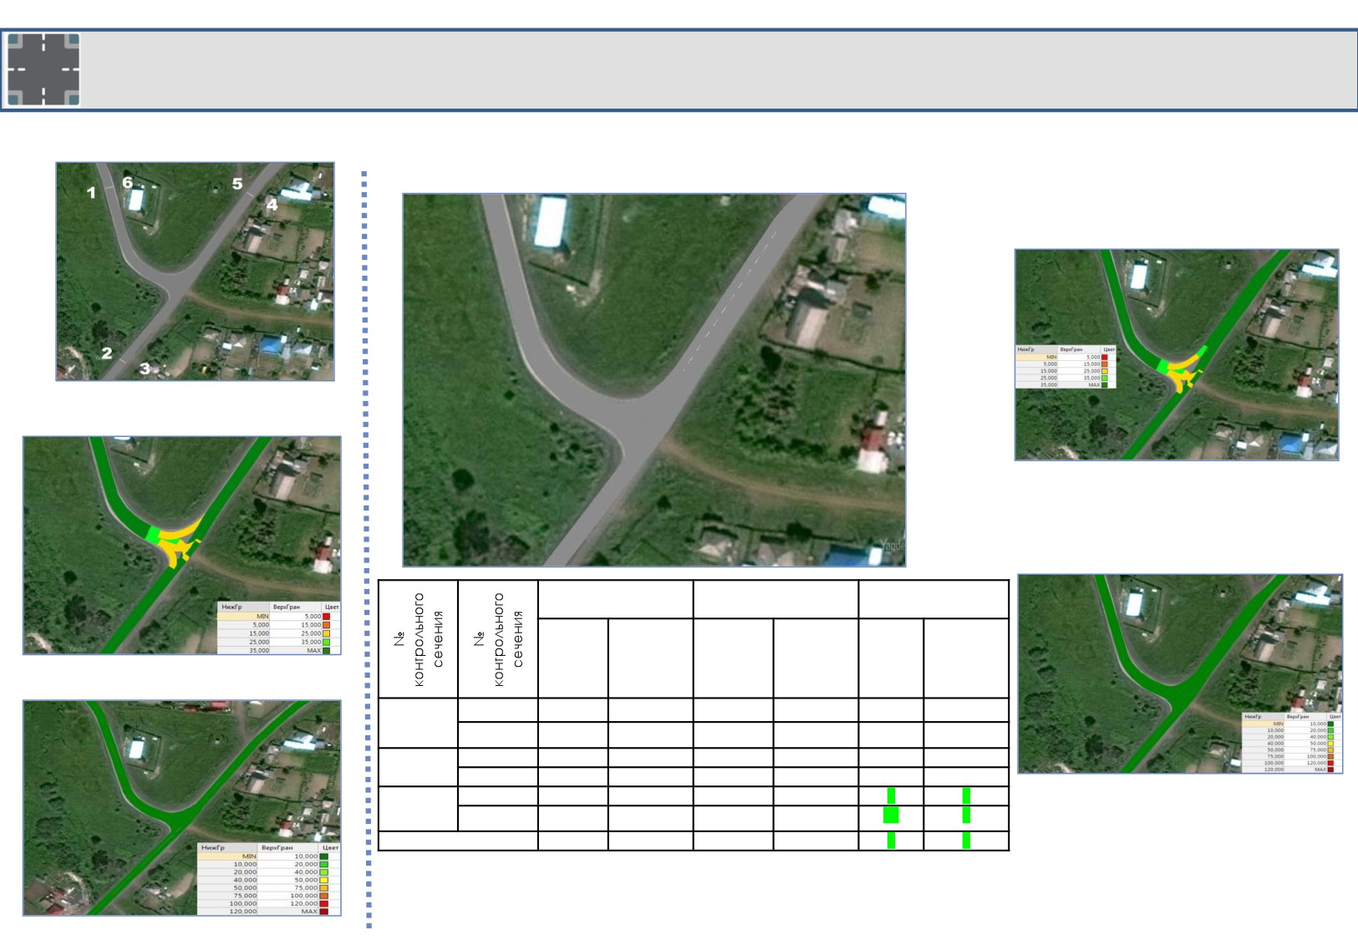Select 5,000–15,000 row in middle-left legend
Viewport: 1358px width, 940px height.
point(279,625)
